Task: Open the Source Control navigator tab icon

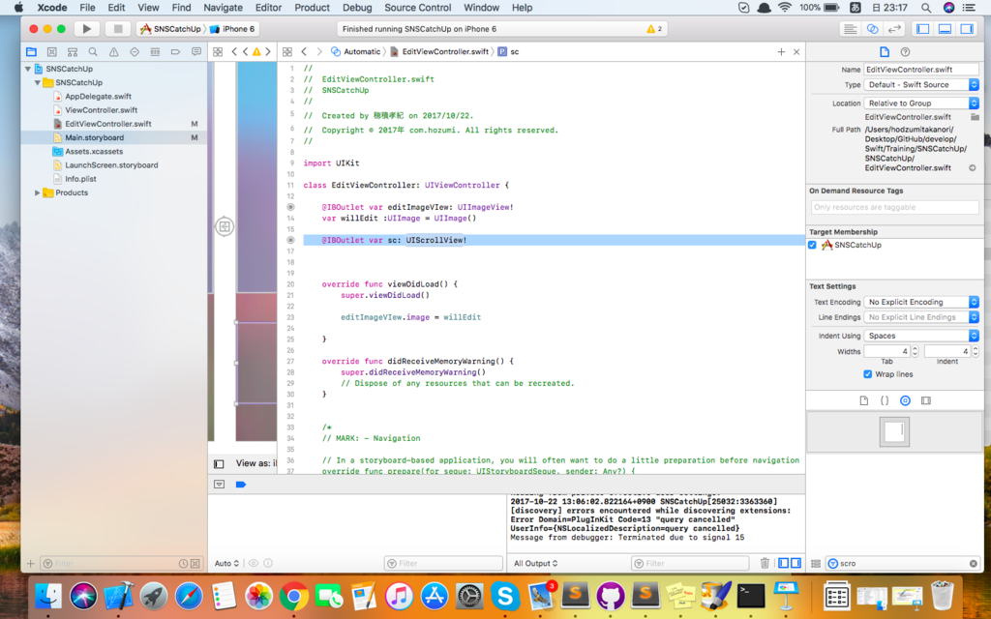Action: coord(52,52)
